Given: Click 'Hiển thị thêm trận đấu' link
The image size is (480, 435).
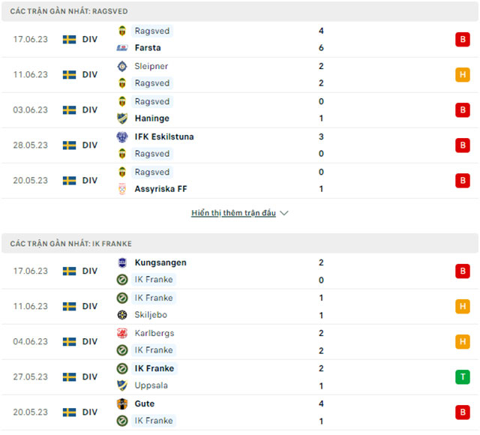Looking at the screenshot, I should [233, 213].
